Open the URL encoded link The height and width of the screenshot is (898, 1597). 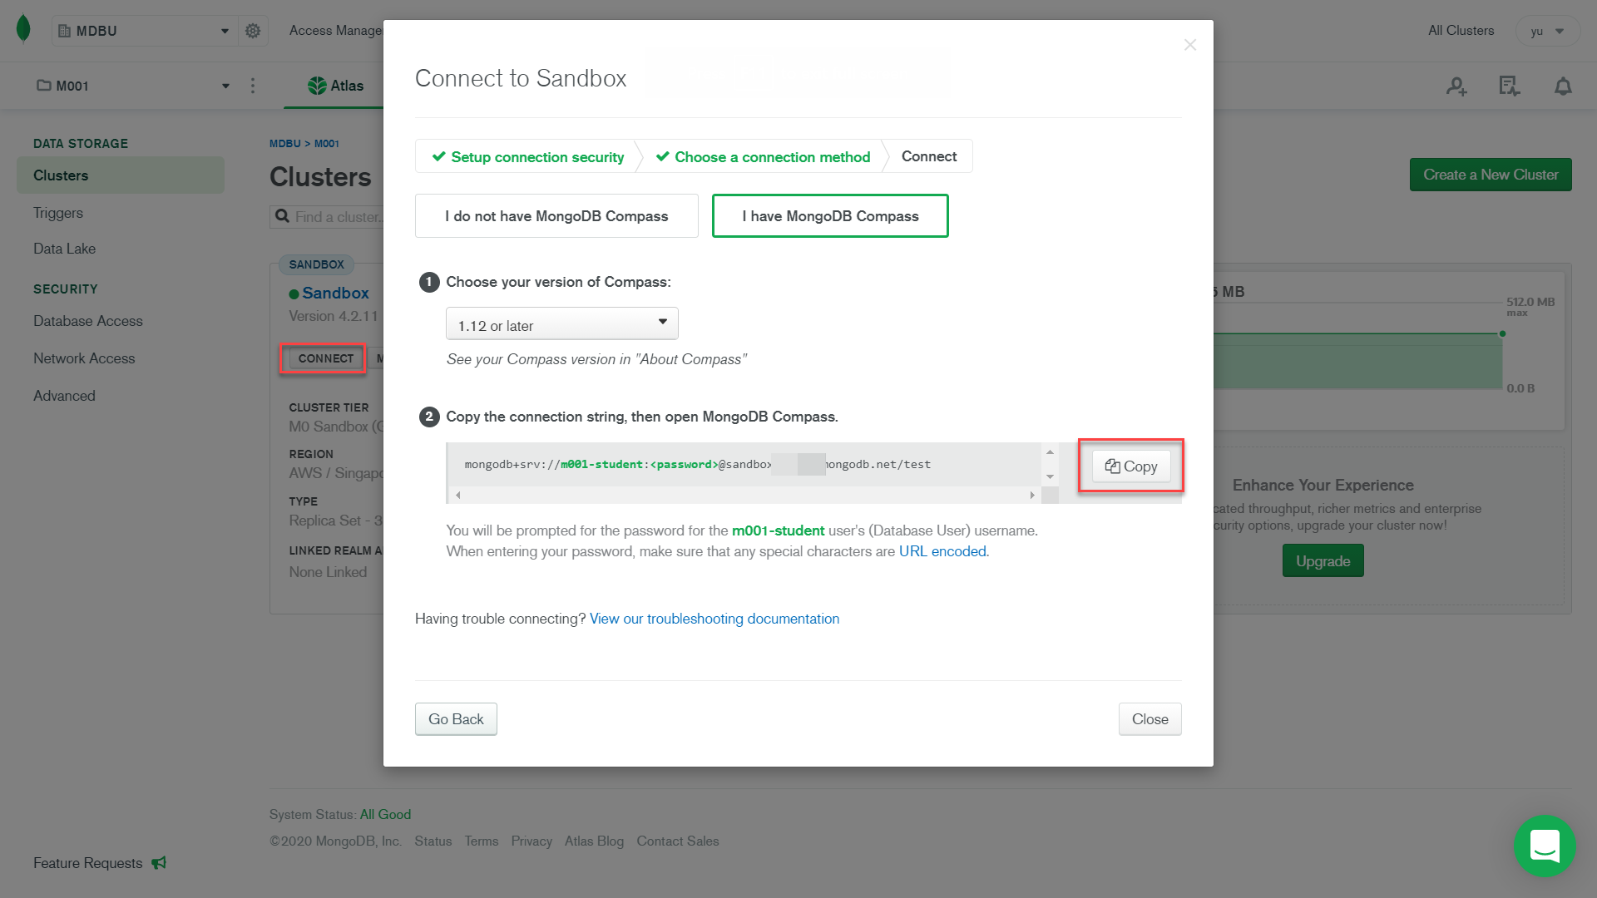943,551
